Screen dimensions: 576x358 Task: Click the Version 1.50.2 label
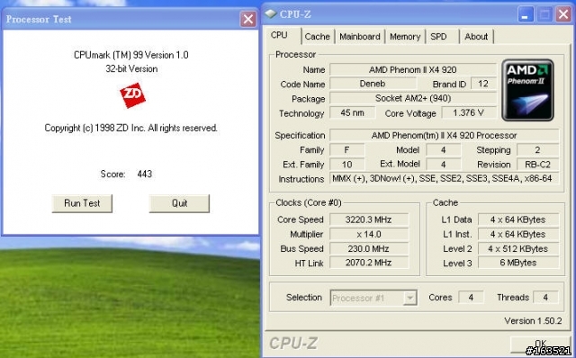[533, 320]
